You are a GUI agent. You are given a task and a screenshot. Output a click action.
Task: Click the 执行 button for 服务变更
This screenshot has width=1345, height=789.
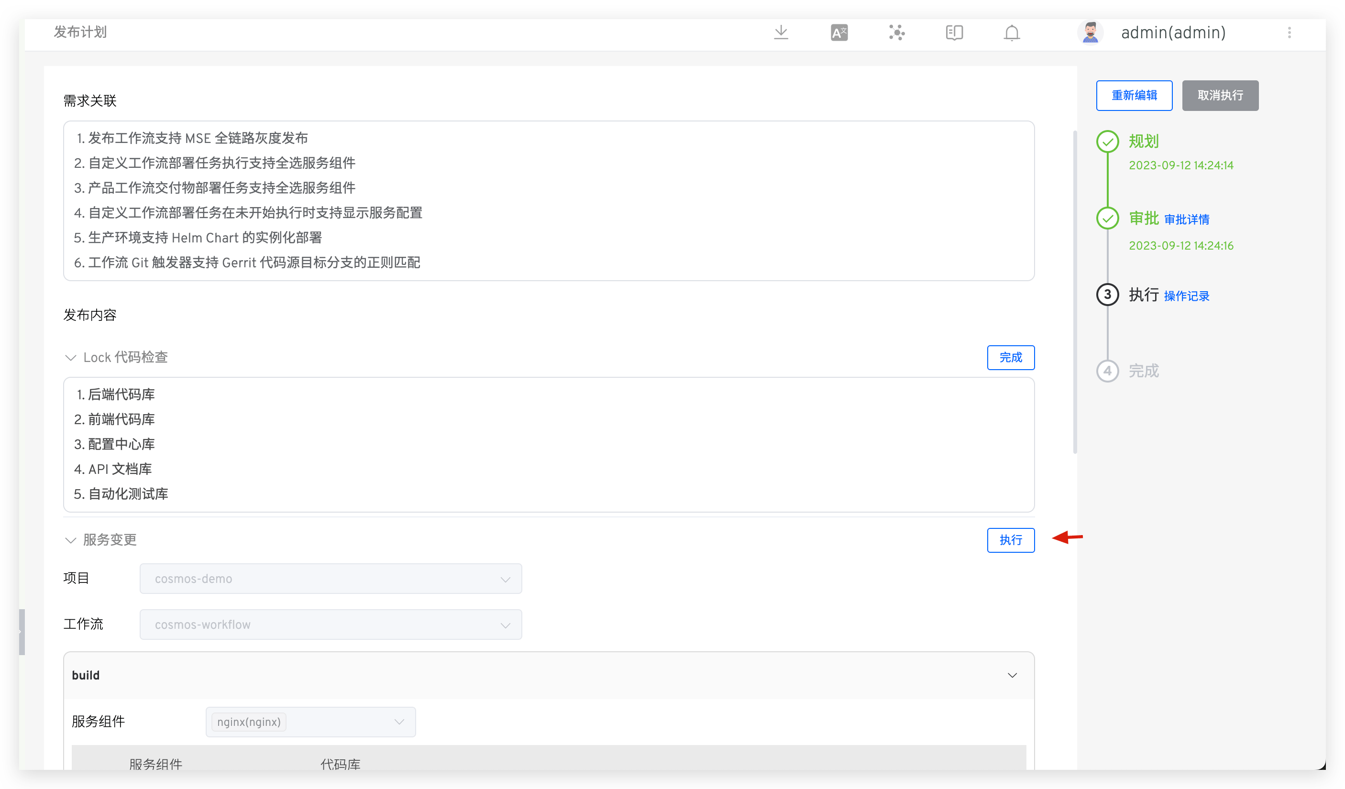(x=1010, y=540)
